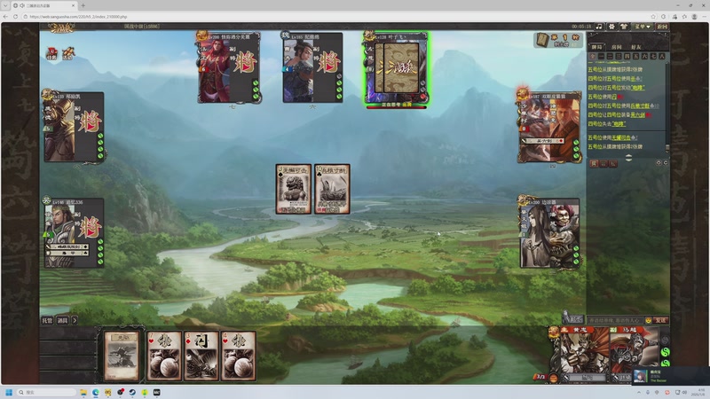Open Microsoft Edge from taskbar
Image resolution: width=710 pixels, height=399 pixels.
click(x=96, y=392)
